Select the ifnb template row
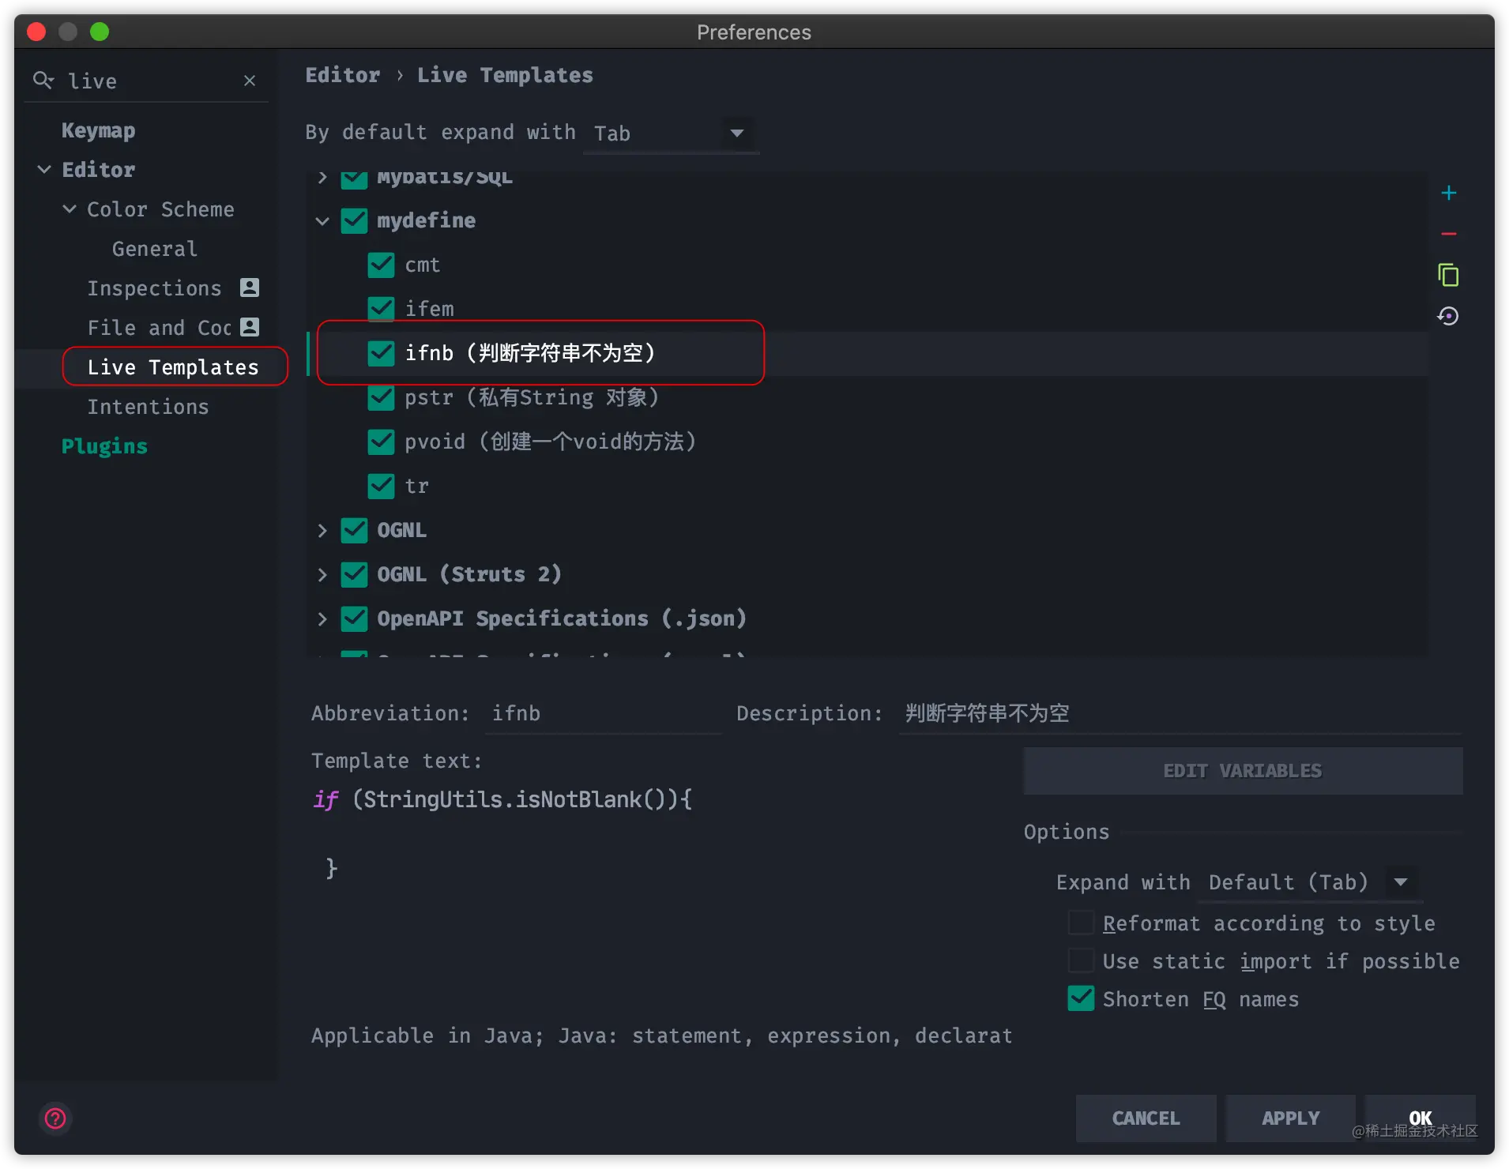 867,353
